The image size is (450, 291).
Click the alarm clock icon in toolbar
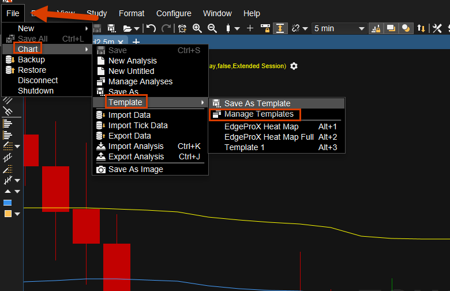click(x=182, y=28)
